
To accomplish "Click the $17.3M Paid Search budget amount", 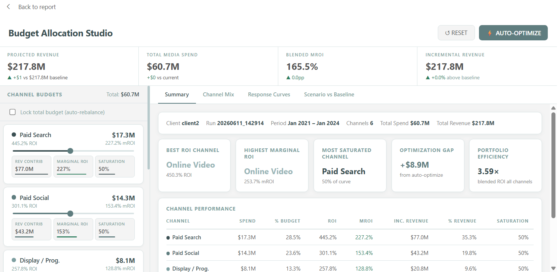I will pos(123,135).
